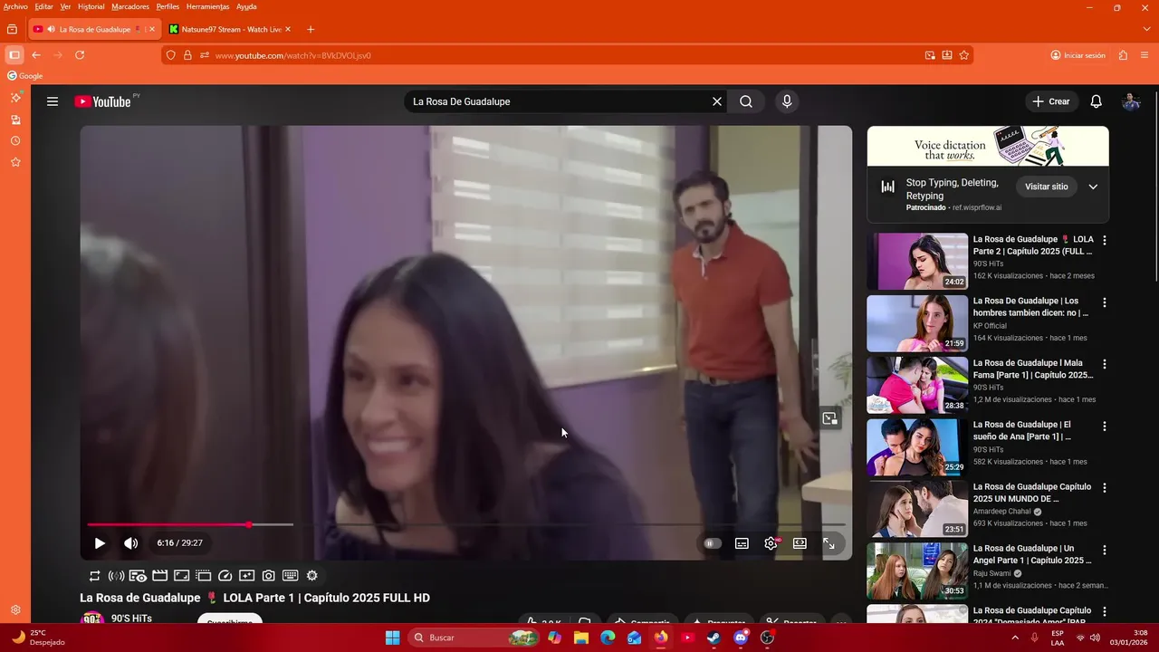Toggle subtitles/closed captions
This screenshot has width=1159, height=652.
click(x=742, y=543)
